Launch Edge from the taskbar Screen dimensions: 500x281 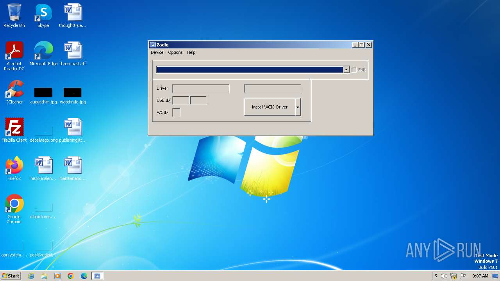coord(84,276)
